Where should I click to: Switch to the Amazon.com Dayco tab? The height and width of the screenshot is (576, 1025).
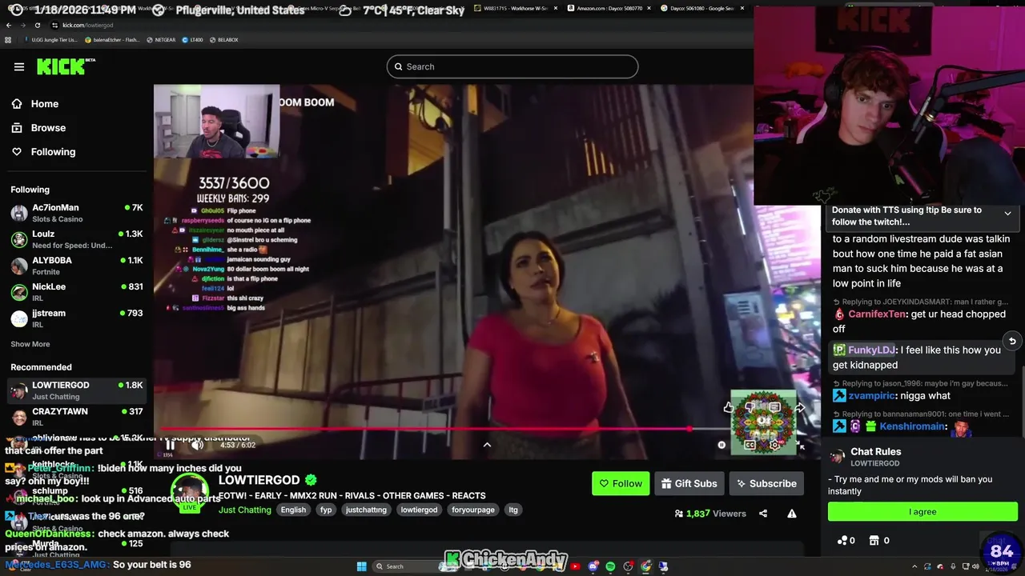609,8
